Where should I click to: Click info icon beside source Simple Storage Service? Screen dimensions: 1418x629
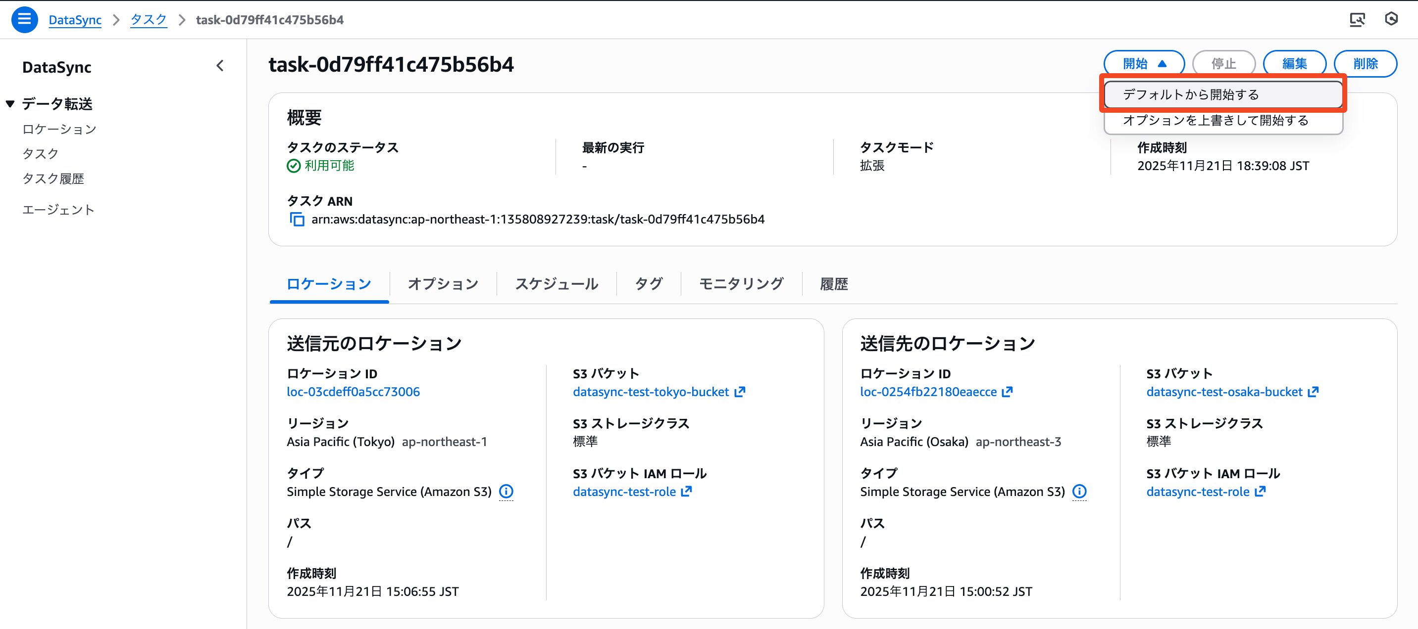point(506,491)
